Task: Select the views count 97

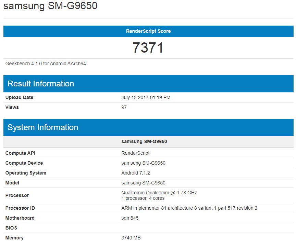Action: [124, 107]
